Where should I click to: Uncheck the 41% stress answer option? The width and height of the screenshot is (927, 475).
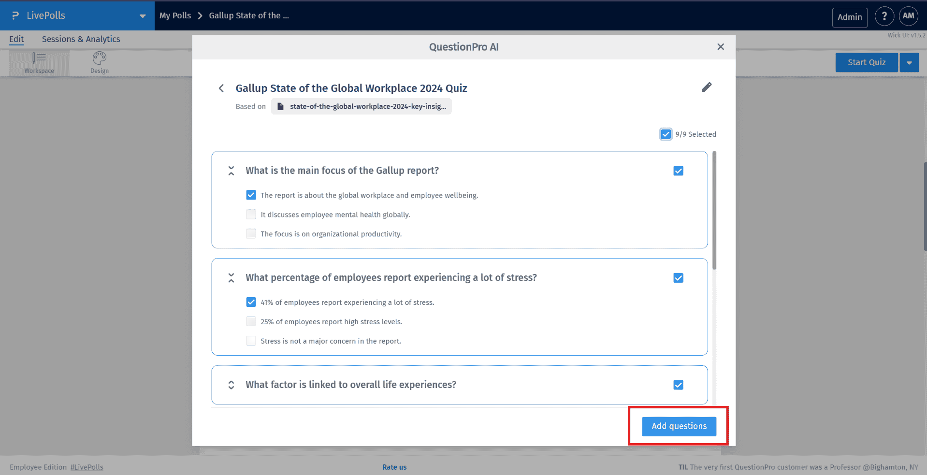pyautogui.click(x=251, y=302)
